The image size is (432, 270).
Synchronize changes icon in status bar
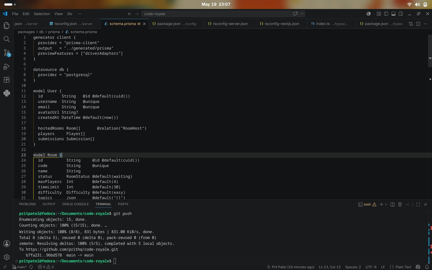pyautogui.click(x=31, y=267)
